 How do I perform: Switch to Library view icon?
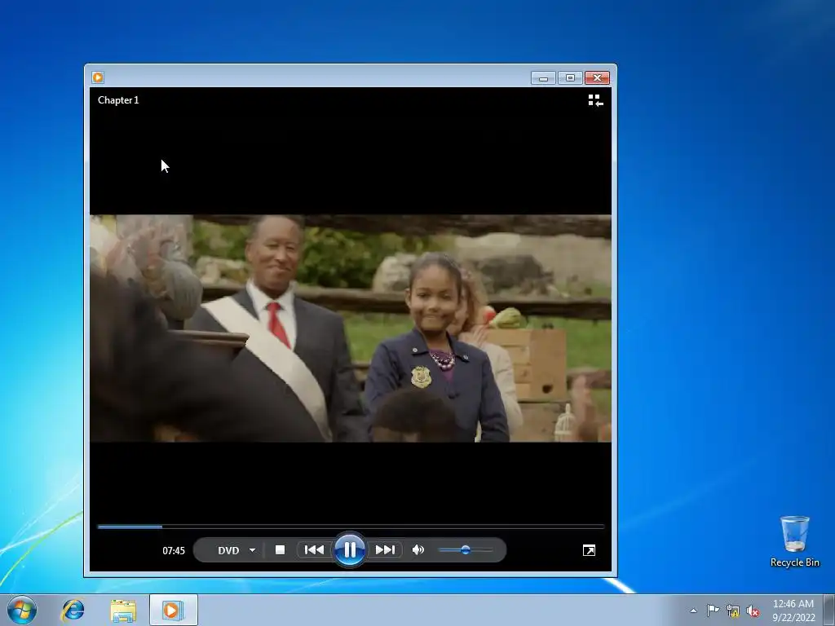595,100
